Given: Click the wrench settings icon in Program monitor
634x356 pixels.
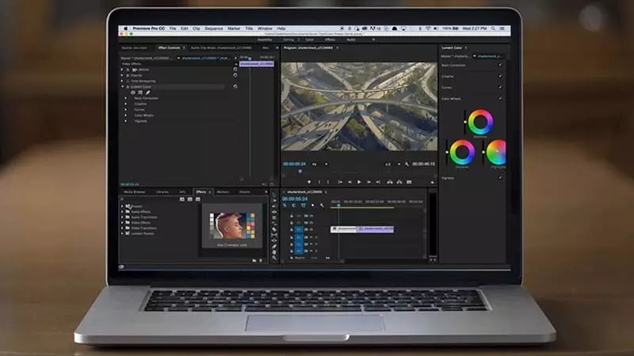Looking at the screenshot, I should [x=407, y=164].
